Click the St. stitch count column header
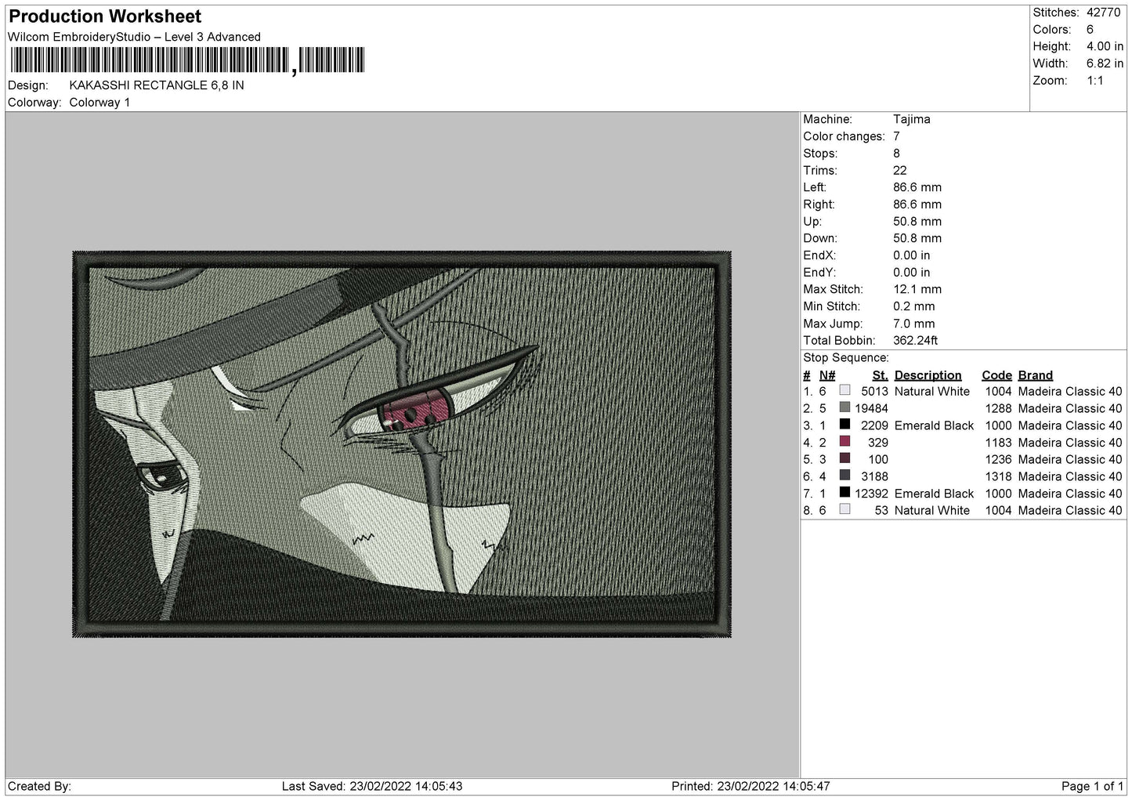The width and height of the screenshot is (1132, 800). (880, 375)
